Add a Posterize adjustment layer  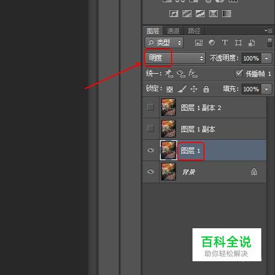coord(187,14)
